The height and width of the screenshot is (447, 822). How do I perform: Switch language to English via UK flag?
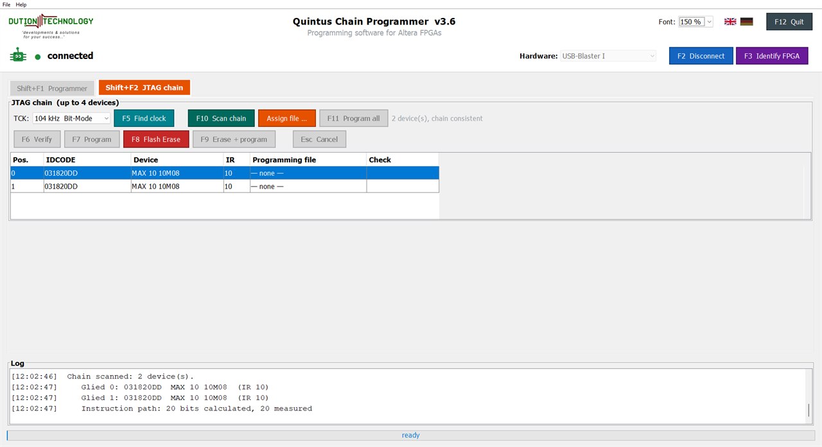click(730, 21)
